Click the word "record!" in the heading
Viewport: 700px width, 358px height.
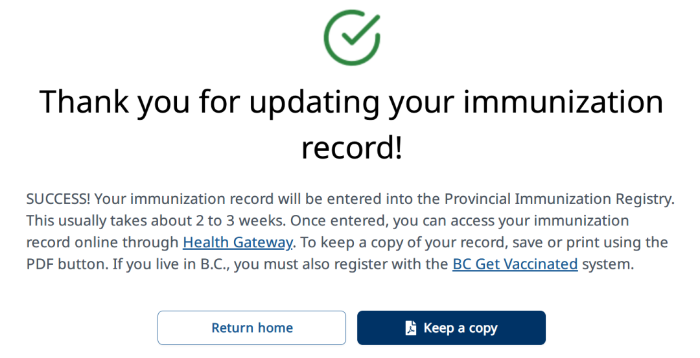(x=351, y=148)
